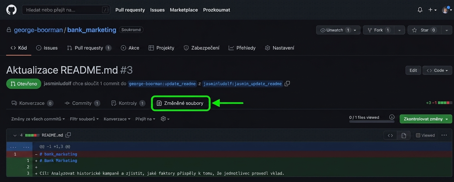Open the Filtr souborů dropdown
Image resolution: width=454 pixels, height=182 pixels.
click(84, 119)
